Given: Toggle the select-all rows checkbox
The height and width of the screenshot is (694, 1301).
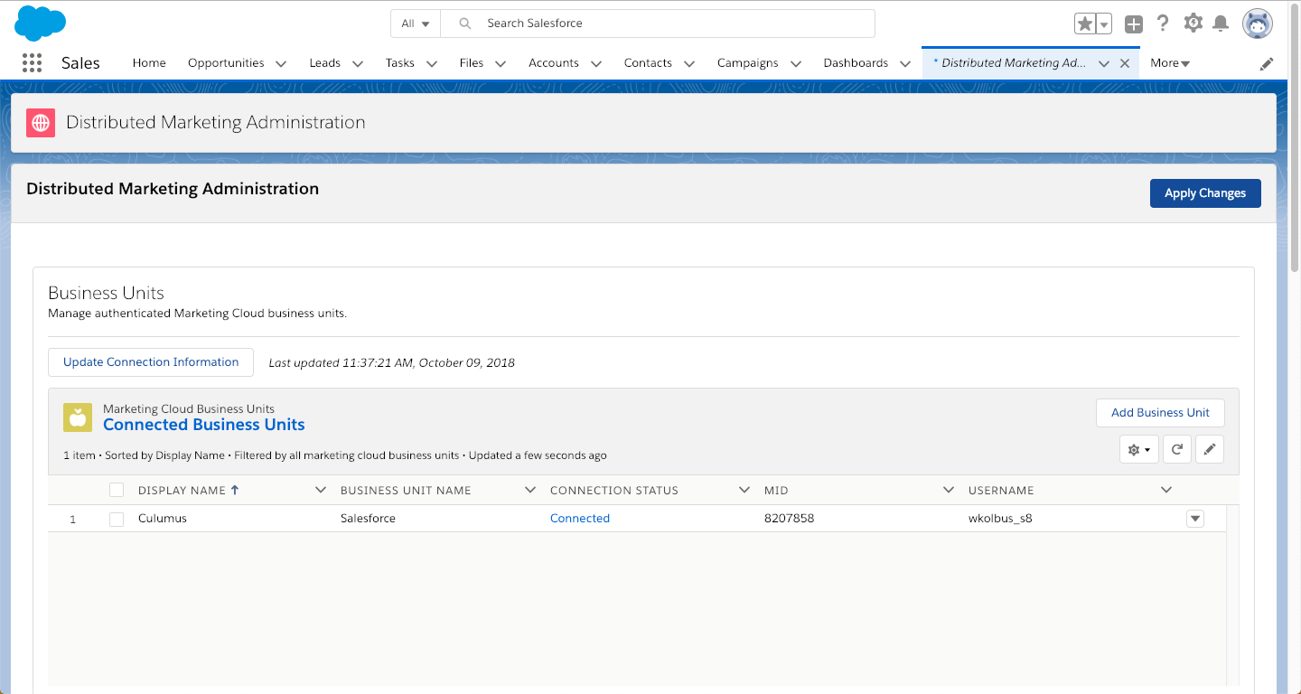Looking at the screenshot, I should click(x=117, y=490).
